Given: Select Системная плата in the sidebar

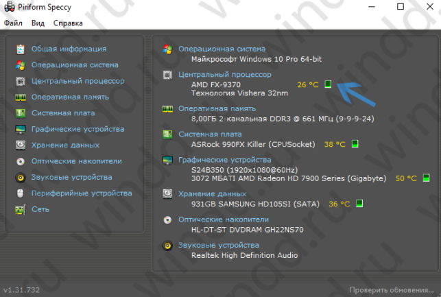Looking at the screenshot, I should pyautogui.click(x=63, y=113).
